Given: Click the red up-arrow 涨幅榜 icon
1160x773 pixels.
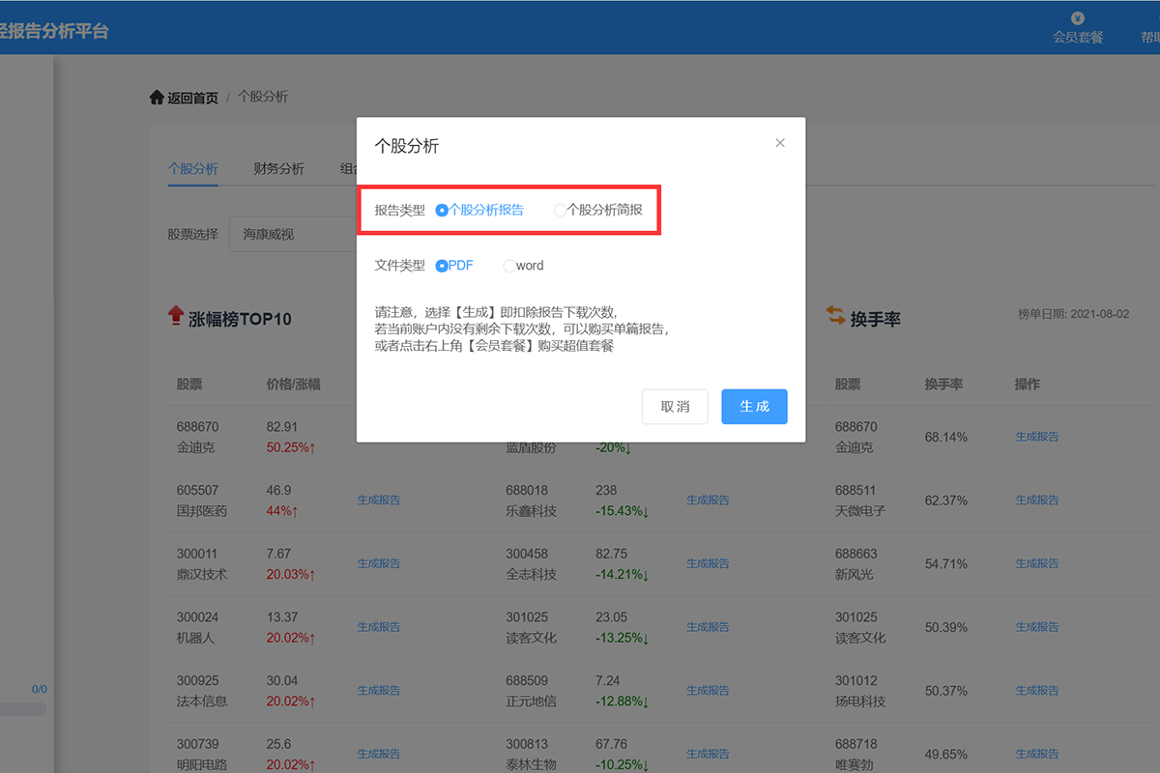Looking at the screenshot, I should click(x=176, y=315).
